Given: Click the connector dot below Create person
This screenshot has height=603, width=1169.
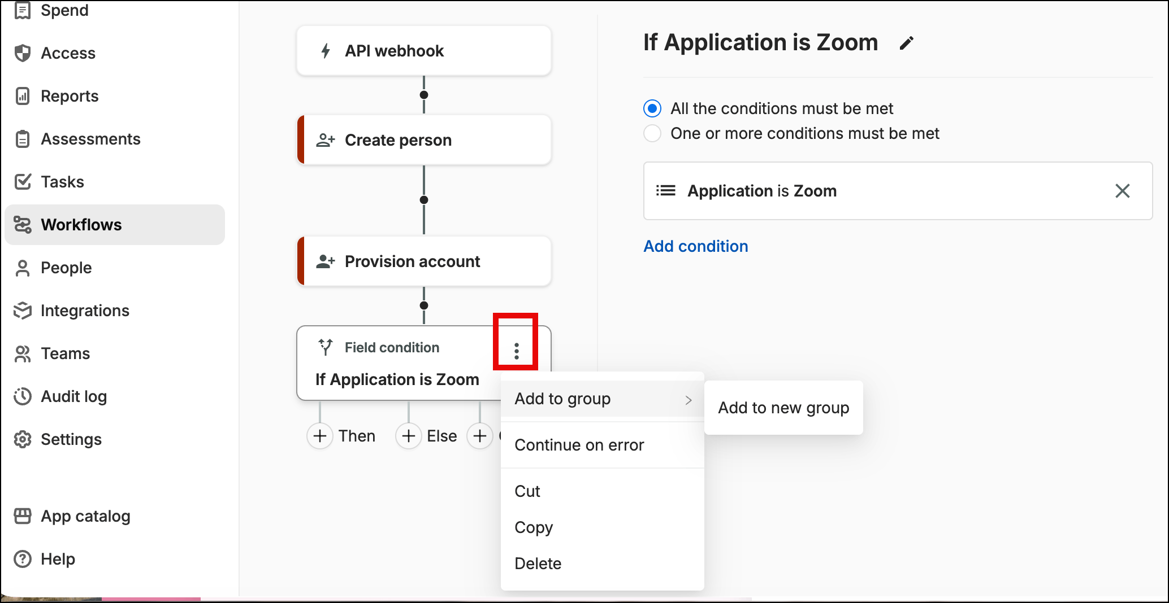Looking at the screenshot, I should point(424,200).
